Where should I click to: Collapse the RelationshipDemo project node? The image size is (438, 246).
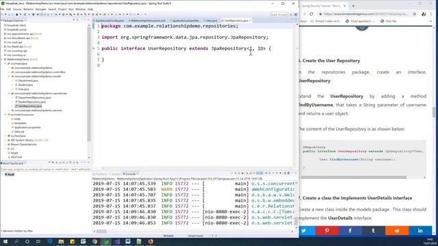click(2, 59)
